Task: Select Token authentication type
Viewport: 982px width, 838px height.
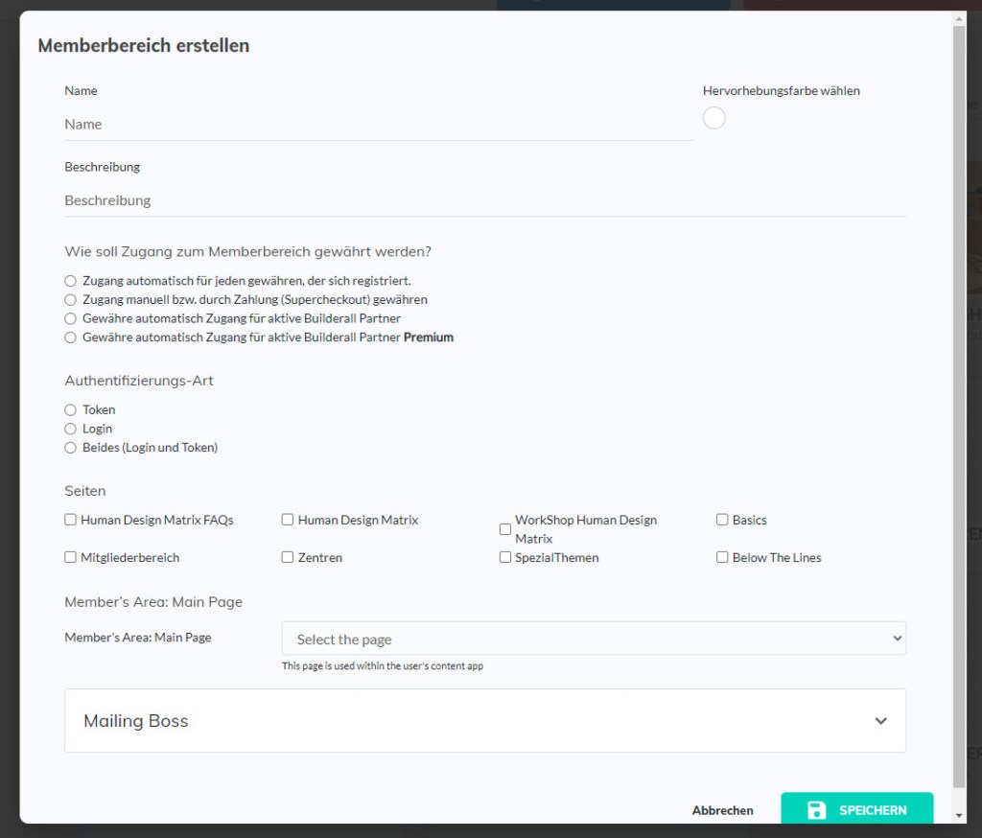Action: click(70, 410)
